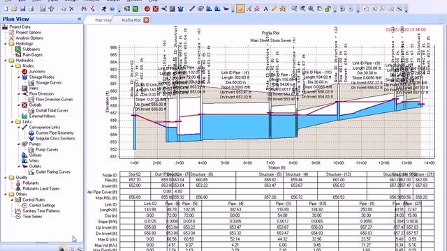Viewport: 447px width, 251px height.
Task: Click the Excel export toolbar icon
Action: 374,9
